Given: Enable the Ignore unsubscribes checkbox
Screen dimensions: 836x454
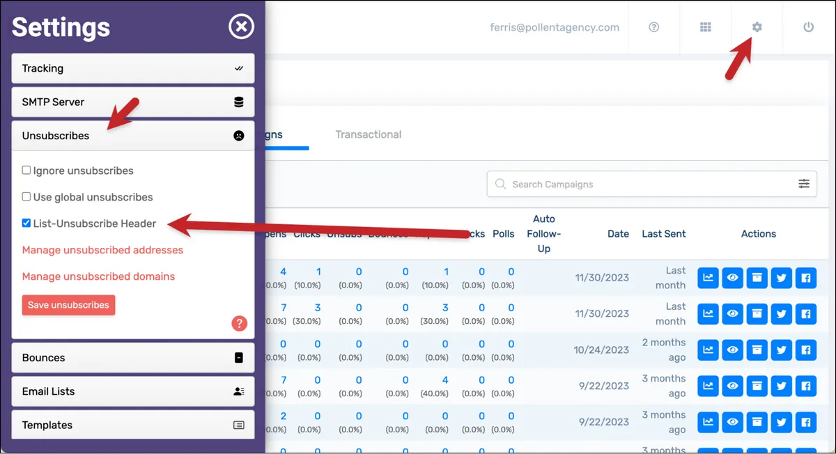Looking at the screenshot, I should point(26,170).
